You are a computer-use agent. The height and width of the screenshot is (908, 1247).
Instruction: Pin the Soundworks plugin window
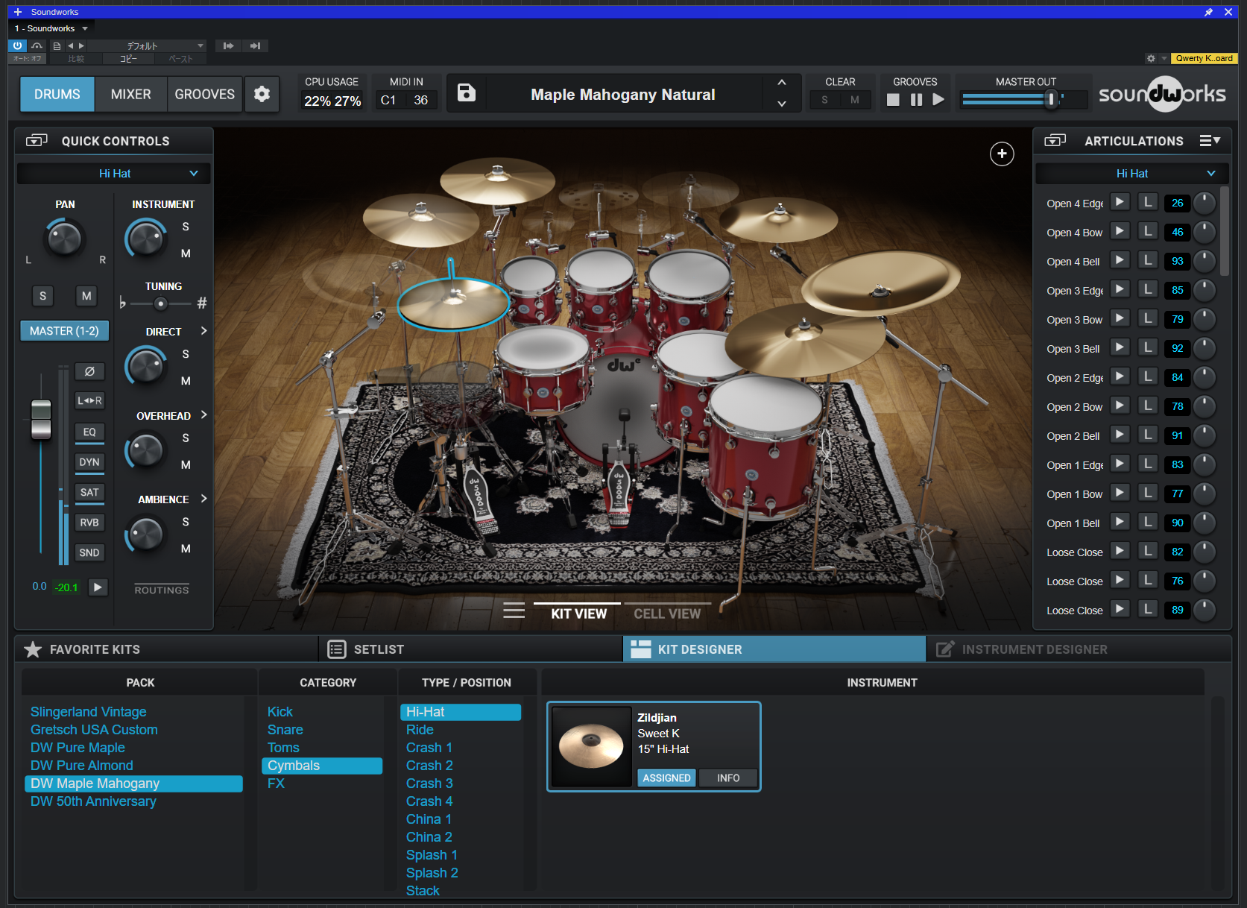[x=1208, y=12]
